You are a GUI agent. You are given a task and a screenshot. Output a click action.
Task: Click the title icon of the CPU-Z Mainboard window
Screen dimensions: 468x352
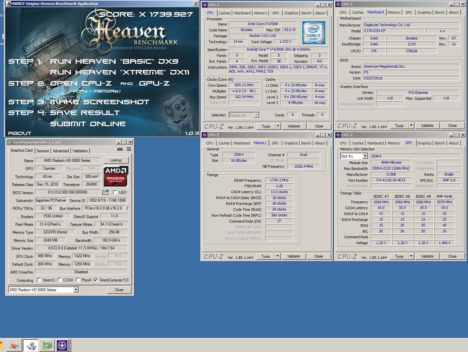click(x=338, y=4)
